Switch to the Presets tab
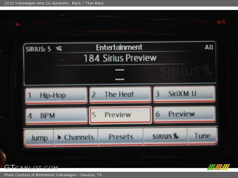The image size is (238, 178). (121, 137)
